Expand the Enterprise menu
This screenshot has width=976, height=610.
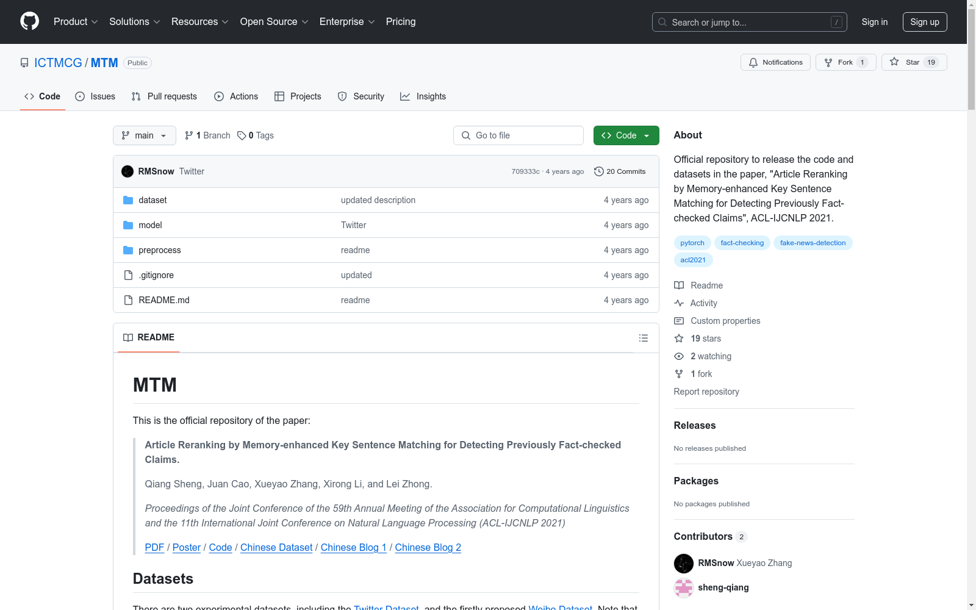point(347,22)
